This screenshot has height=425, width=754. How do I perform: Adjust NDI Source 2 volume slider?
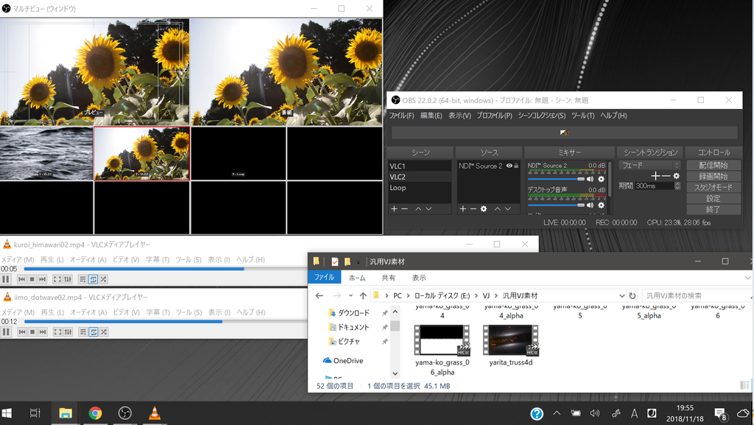point(557,179)
